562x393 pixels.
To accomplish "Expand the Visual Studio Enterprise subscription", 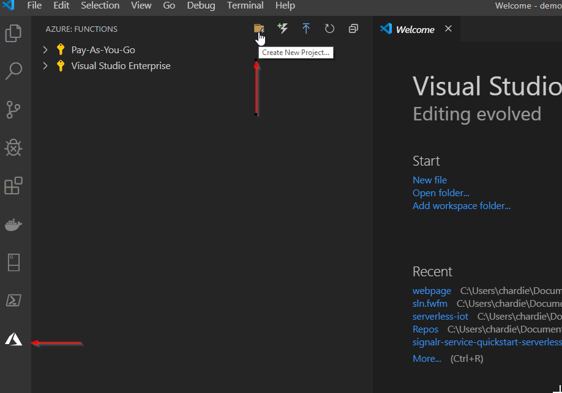I will pyautogui.click(x=45, y=66).
